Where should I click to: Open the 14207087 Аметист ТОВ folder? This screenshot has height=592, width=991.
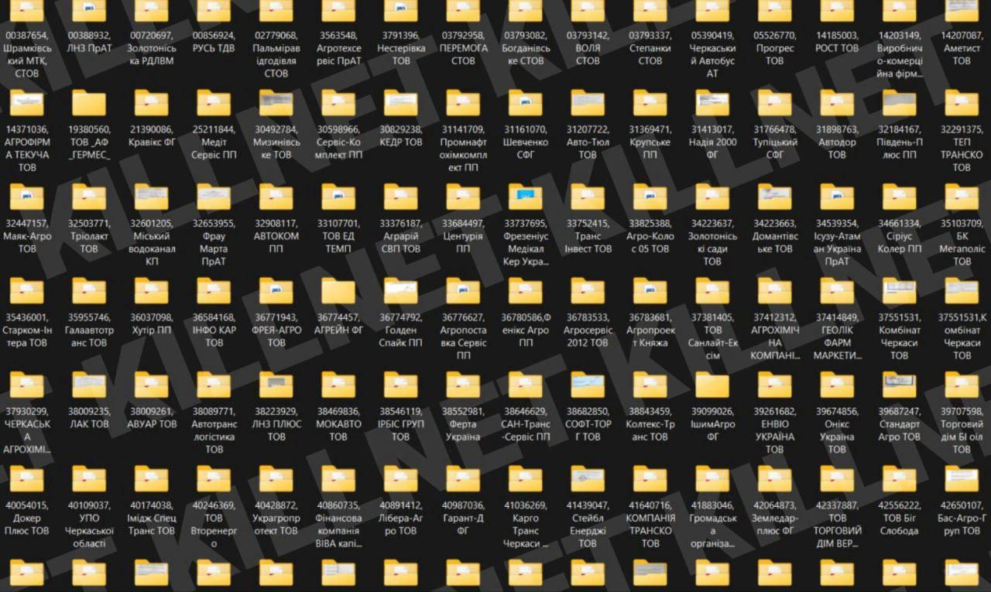(962, 11)
